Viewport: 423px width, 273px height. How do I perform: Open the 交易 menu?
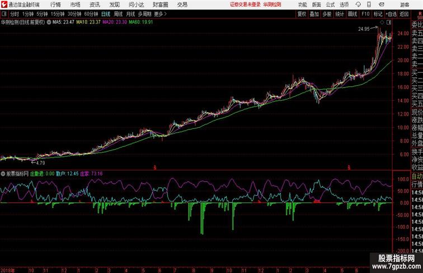(x=182, y=4)
